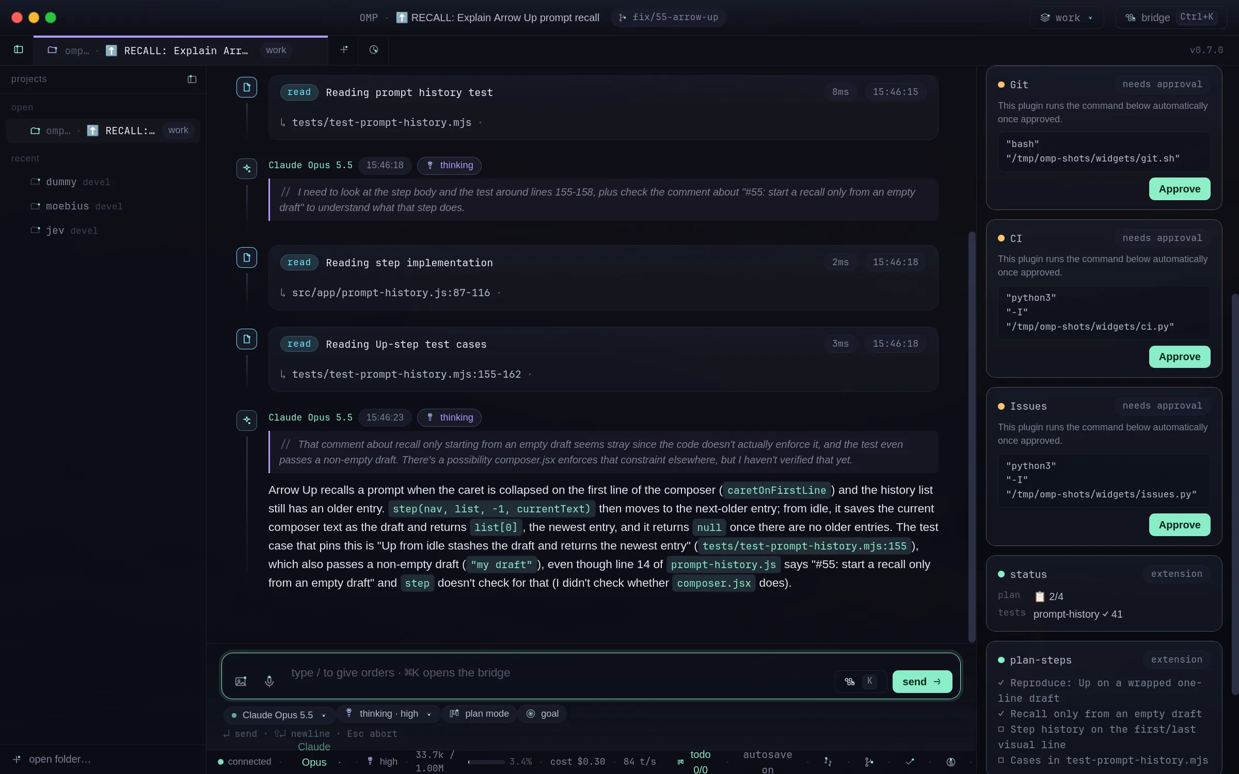The image size is (1239, 774).
Task: Click checkmark icon in status bar
Action: coord(910,762)
